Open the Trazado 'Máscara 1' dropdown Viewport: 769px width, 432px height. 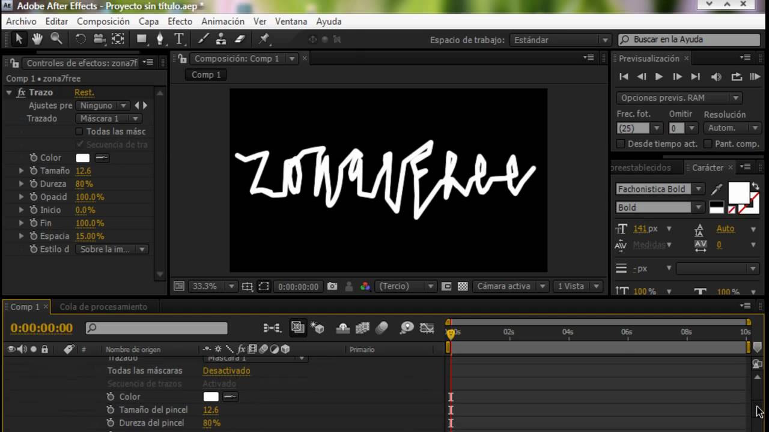click(x=109, y=118)
